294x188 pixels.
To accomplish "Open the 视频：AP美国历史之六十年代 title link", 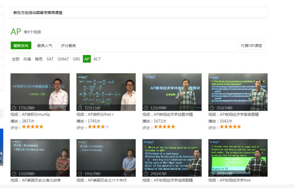I will [x=102, y=180].
